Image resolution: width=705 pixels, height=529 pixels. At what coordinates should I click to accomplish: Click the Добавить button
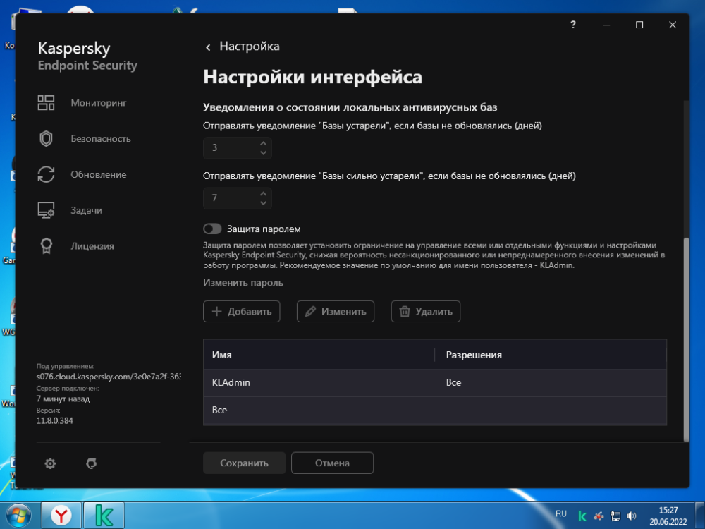pyautogui.click(x=241, y=311)
